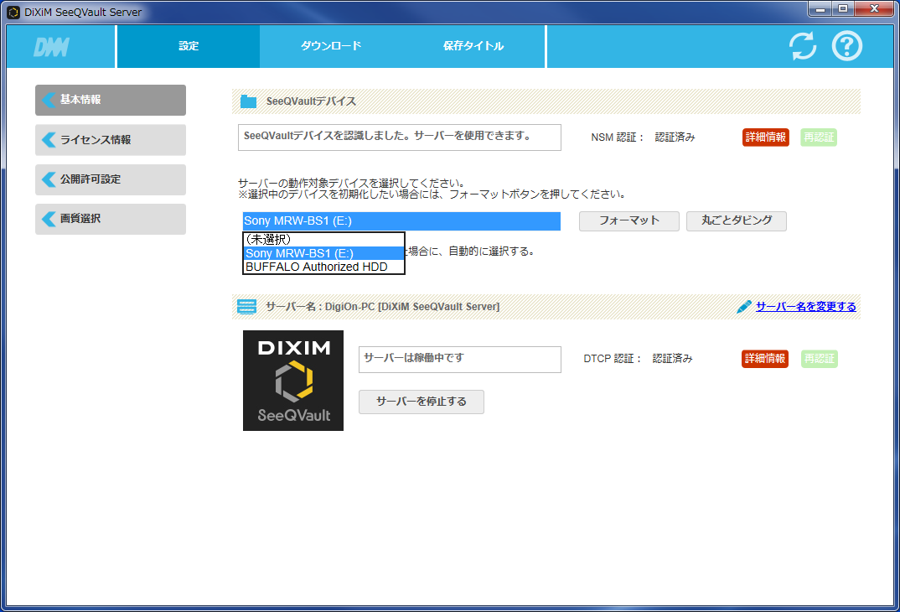Click the 認証済み text beside DTCP 認証

(x=673, y=359)
